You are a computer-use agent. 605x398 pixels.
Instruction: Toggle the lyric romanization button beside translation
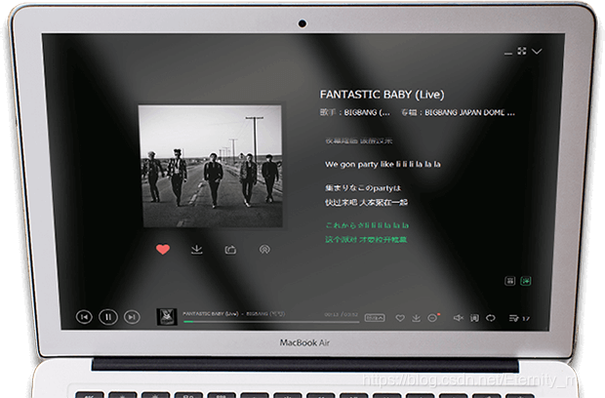tap(509, 281)
